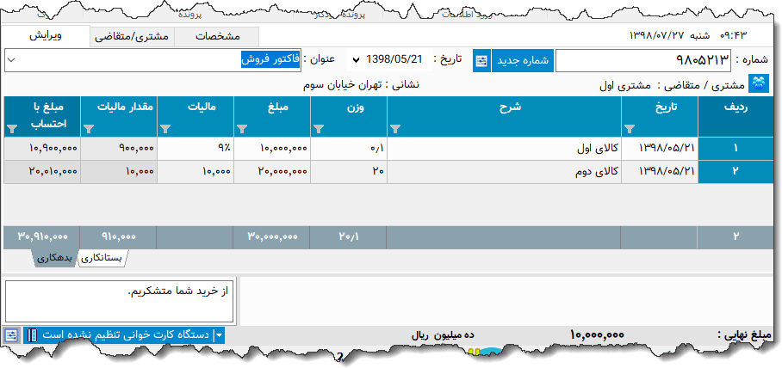The image size is (782, 368).
Task: Click the شماره جدید button
Action: (523, 61)
